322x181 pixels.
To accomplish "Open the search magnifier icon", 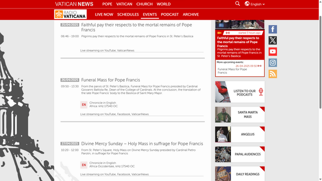I will coord(237,4).
